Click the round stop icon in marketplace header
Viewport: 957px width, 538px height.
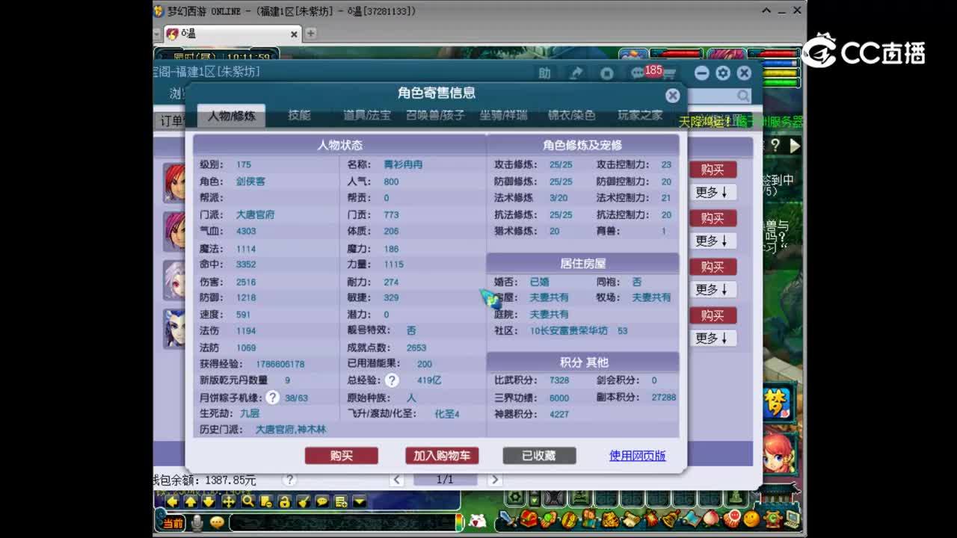[x=607, y=73]
